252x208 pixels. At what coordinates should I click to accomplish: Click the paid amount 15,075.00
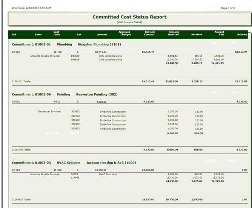click(218, 178)
